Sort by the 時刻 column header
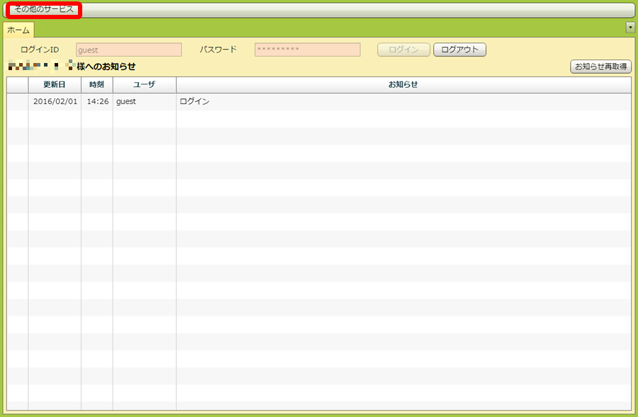This screenshot has width=638, height=417. pos(97,85)
